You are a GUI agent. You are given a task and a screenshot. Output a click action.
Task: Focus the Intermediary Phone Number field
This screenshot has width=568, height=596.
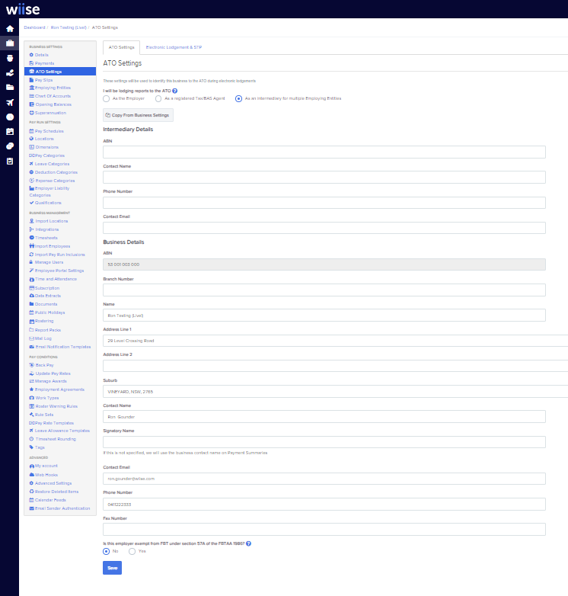click(x=324, y=203)
